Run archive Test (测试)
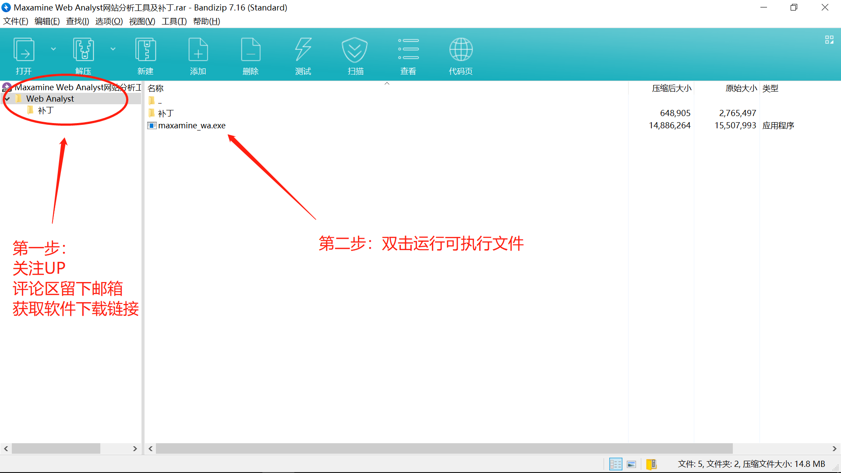Image resolution: width=841 pixels, height=473 pixels. 303,55
